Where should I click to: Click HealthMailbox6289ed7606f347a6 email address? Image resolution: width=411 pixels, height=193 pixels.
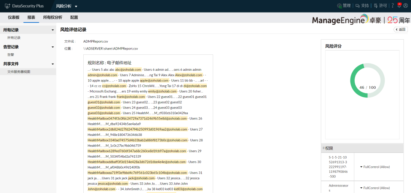point(137,151)
